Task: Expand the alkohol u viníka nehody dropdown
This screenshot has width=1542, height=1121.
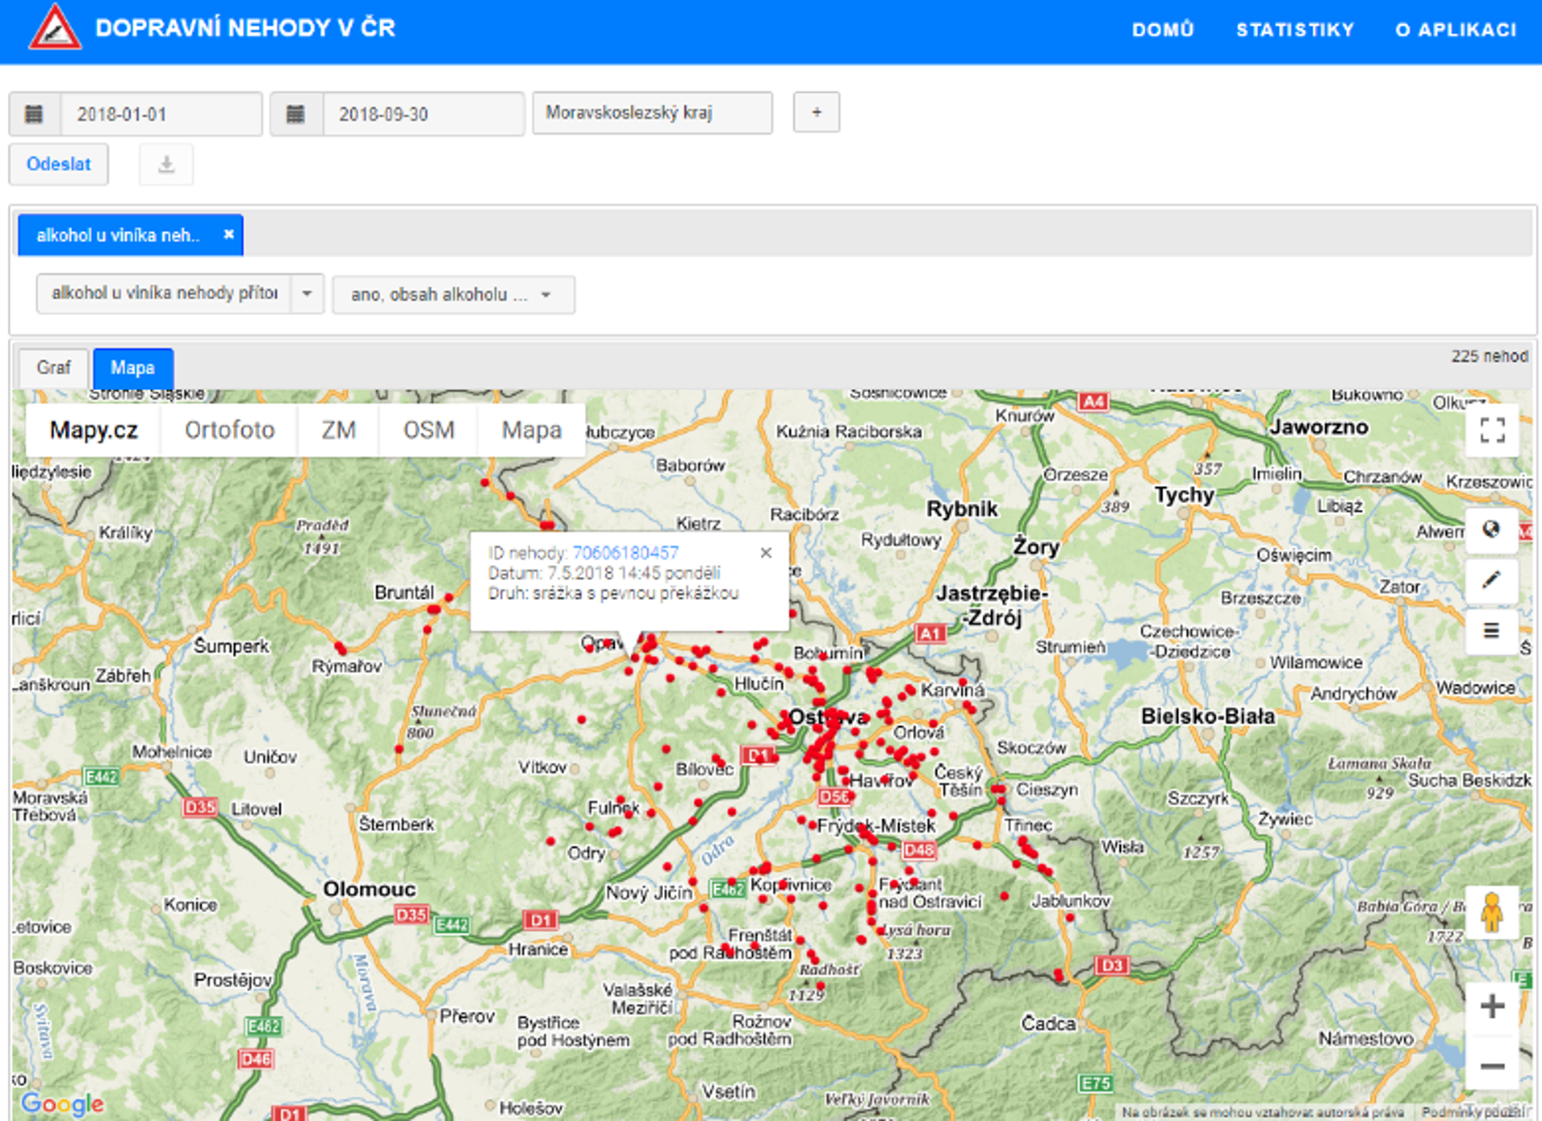Action: point(307,294)
